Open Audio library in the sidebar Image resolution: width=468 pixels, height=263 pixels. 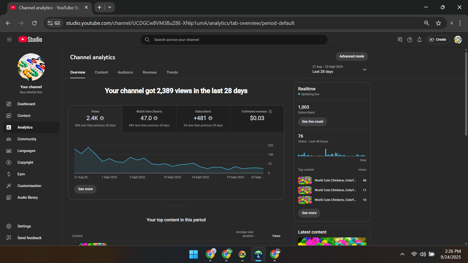27,198
